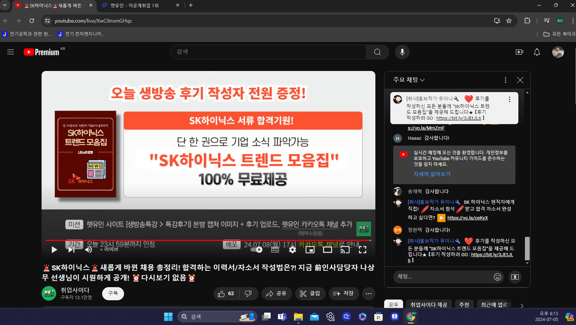This screenshot has height=325, width=576.
Task: Save video with 저장 button
Action: point(344,294)
